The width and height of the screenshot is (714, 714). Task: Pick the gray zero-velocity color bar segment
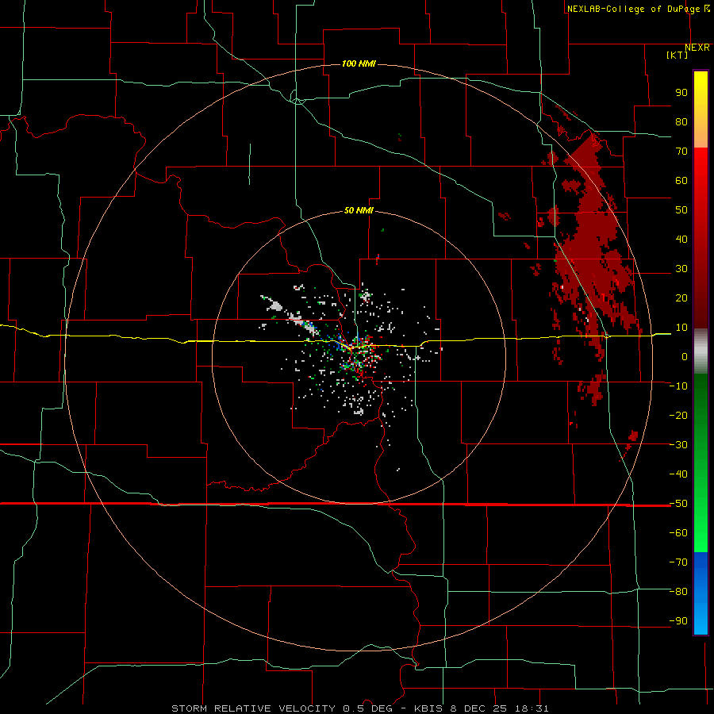click(701, 351)
